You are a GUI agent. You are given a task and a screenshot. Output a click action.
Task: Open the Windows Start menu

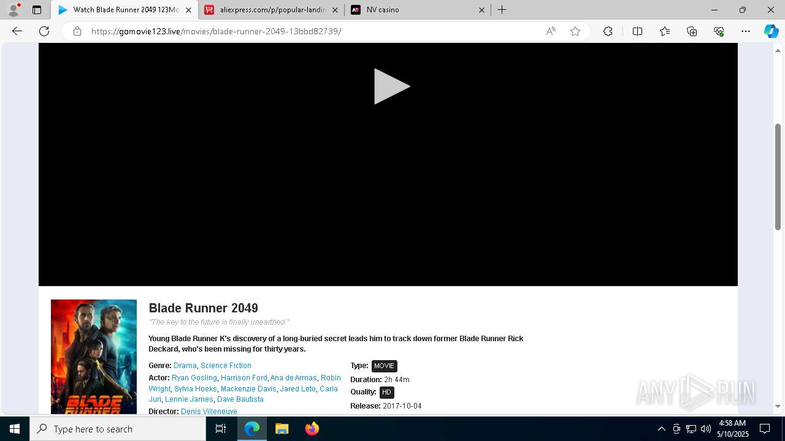15,429
